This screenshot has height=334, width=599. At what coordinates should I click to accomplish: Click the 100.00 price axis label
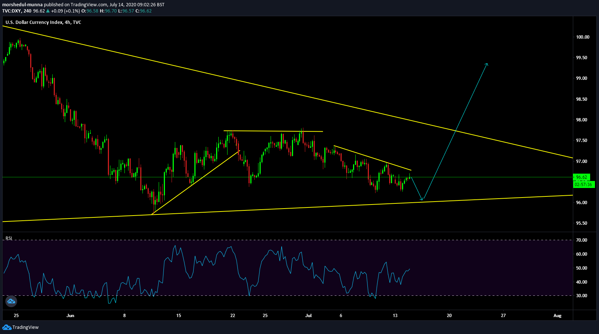click(582, 37)
